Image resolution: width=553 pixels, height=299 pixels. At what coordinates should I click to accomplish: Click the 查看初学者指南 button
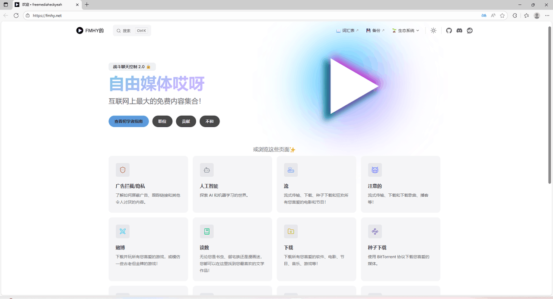click(x=129, y=121)
